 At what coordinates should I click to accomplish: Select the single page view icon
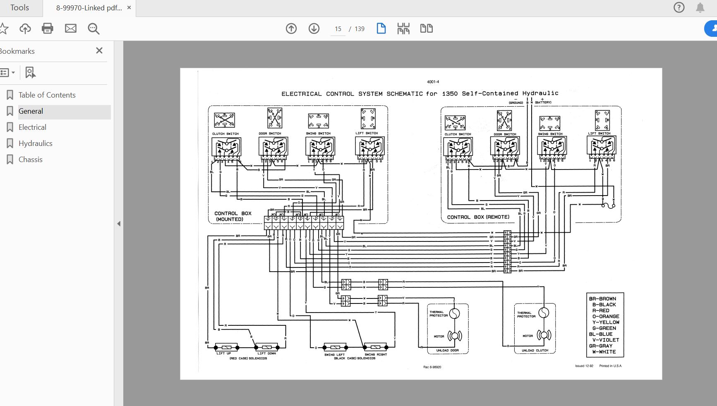tap(381, 29)
